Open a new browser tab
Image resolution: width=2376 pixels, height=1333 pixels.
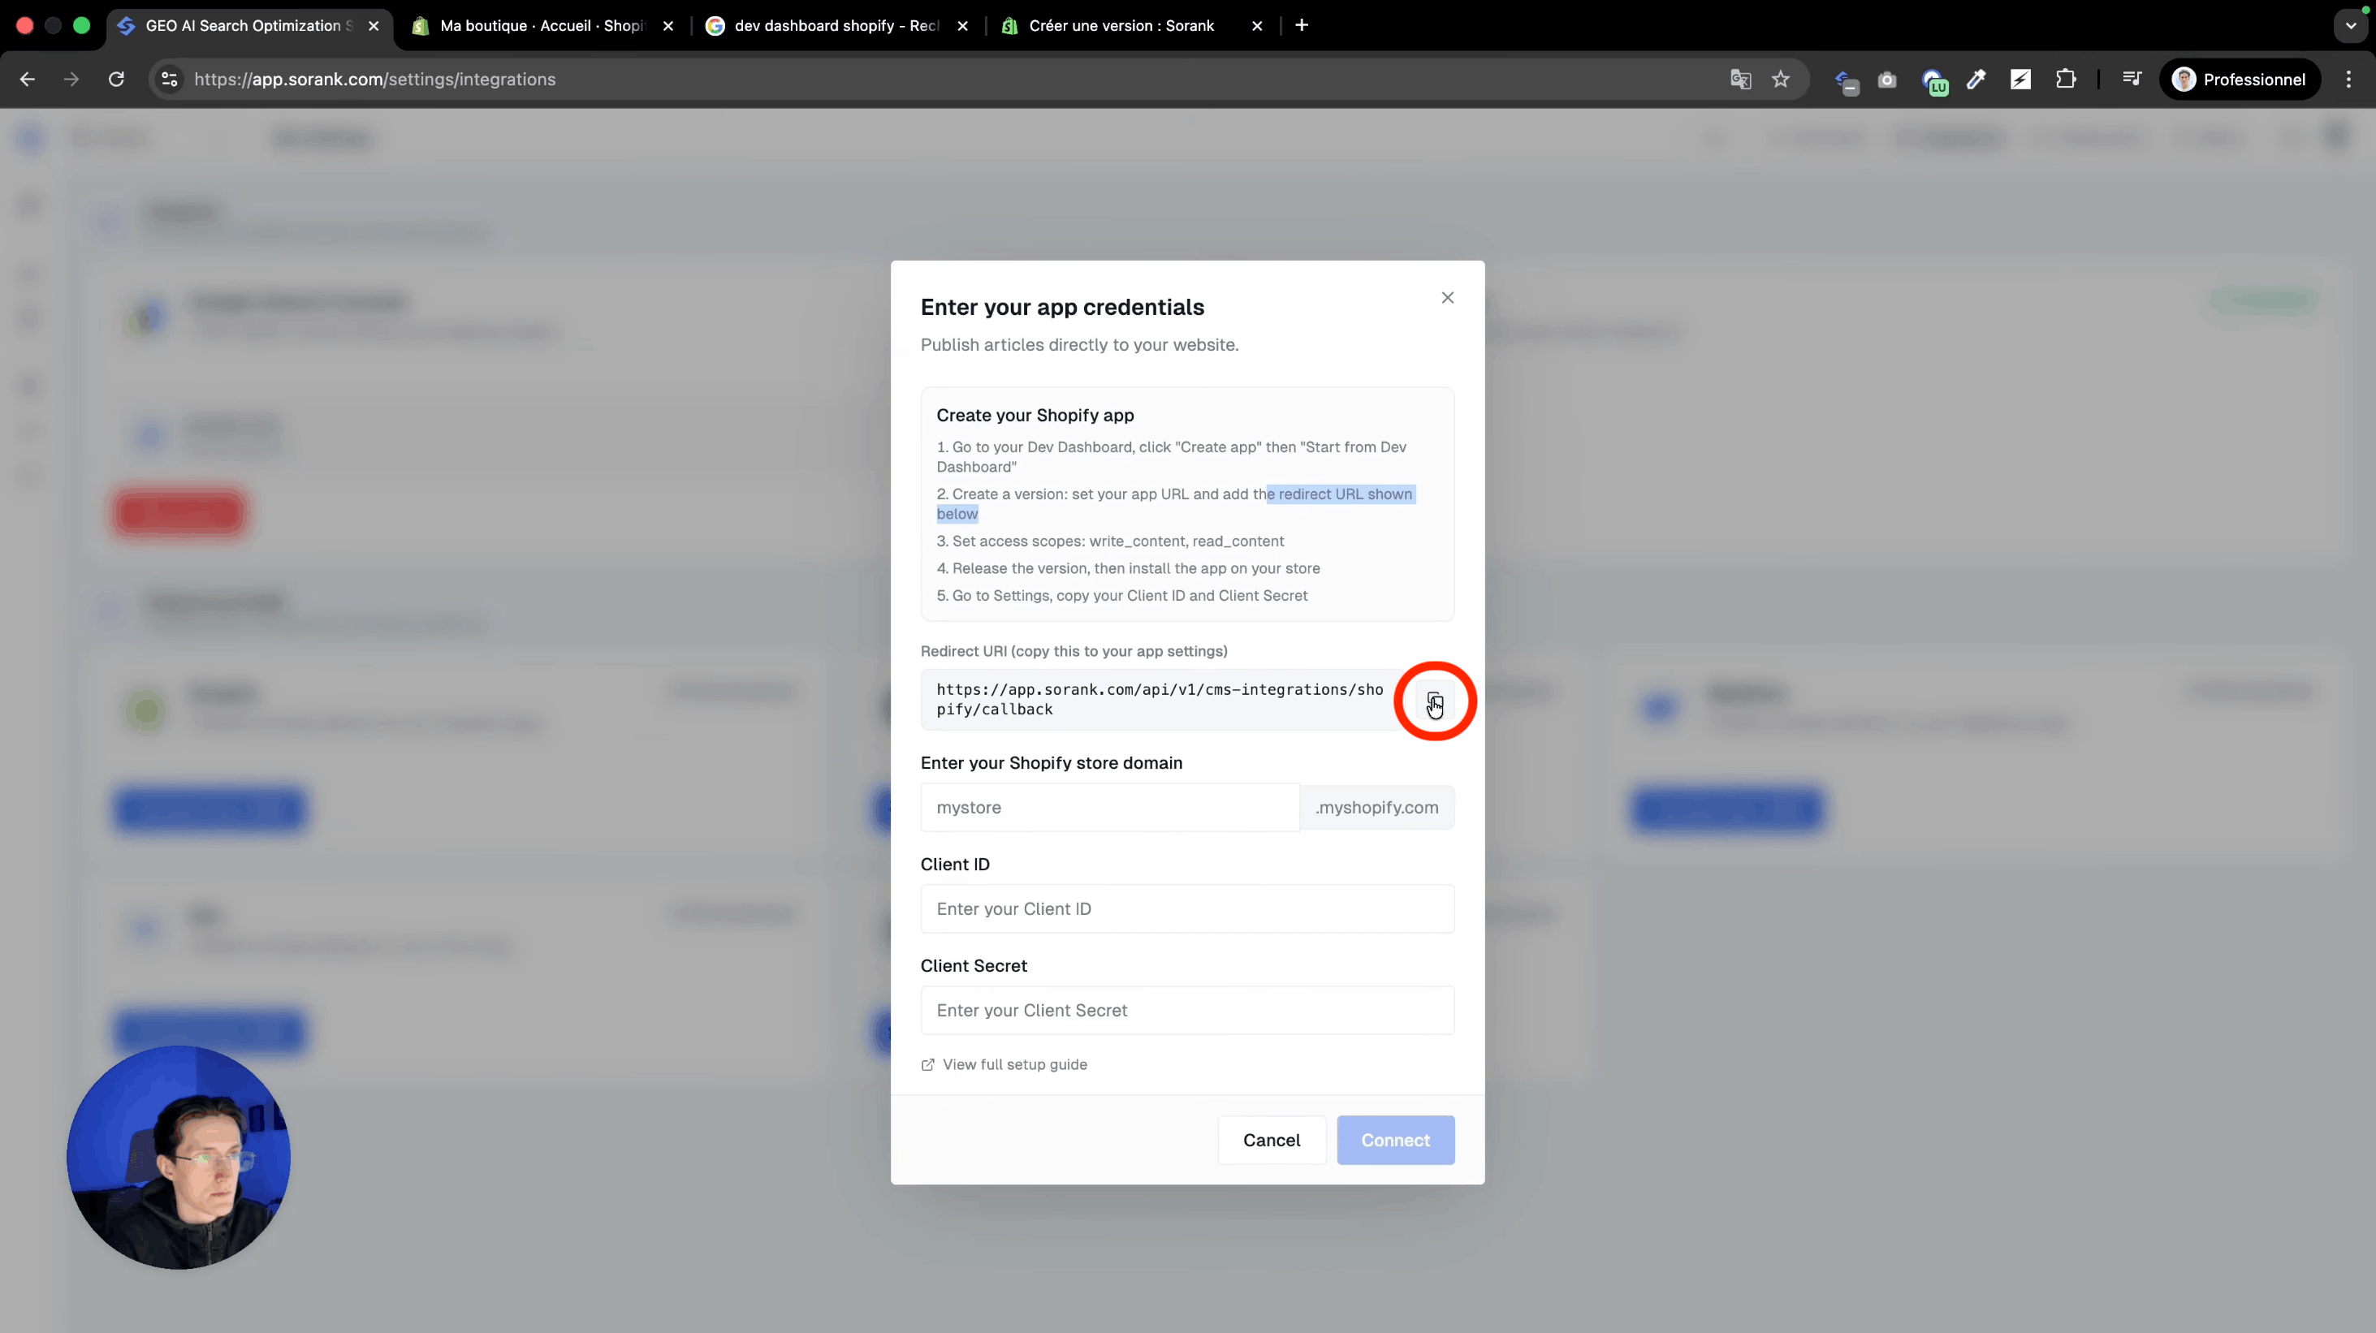[x=1302, y=26]
